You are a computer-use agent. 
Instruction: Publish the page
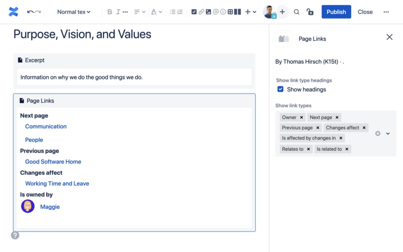click(336, 12)
